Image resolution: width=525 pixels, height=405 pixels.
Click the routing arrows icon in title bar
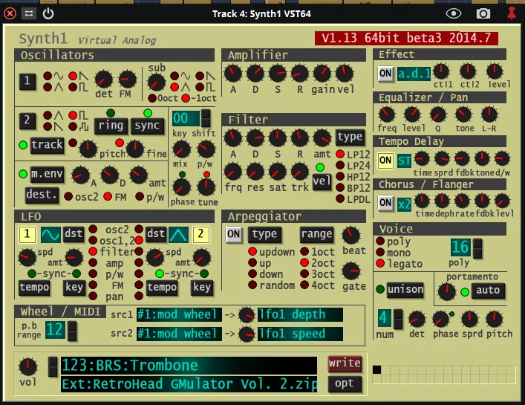pyautogui.click(x=30, y=13)
